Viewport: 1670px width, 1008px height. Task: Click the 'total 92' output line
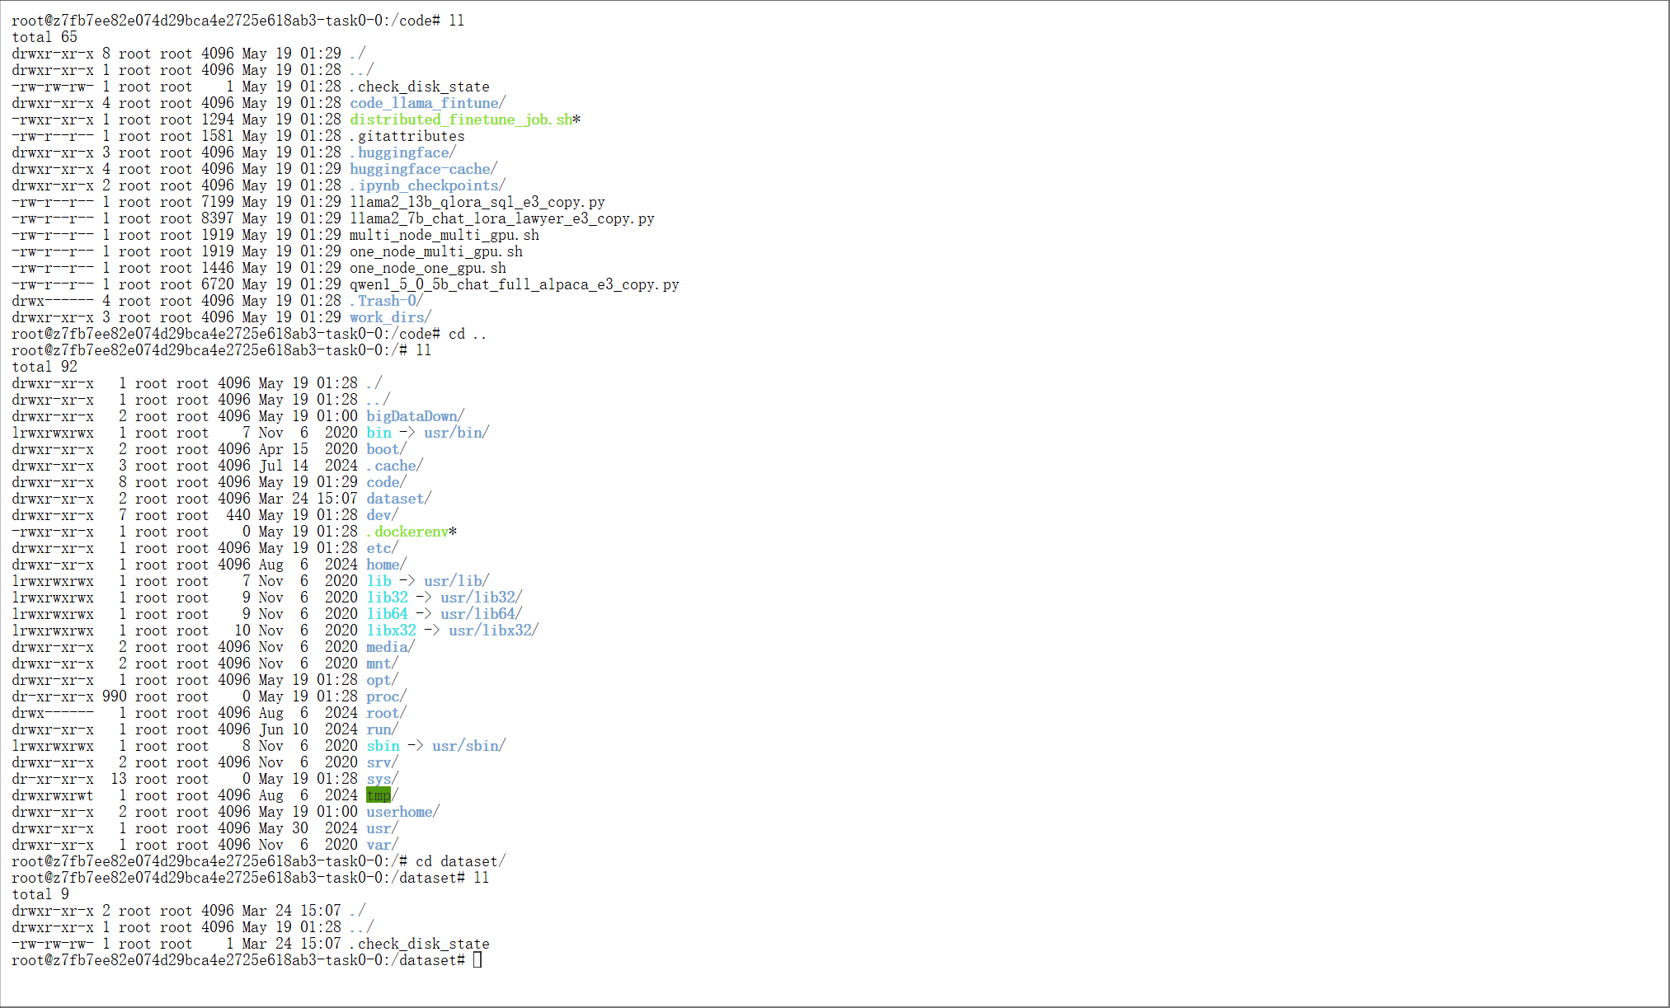pyautogui.click(x=45, y=367)
